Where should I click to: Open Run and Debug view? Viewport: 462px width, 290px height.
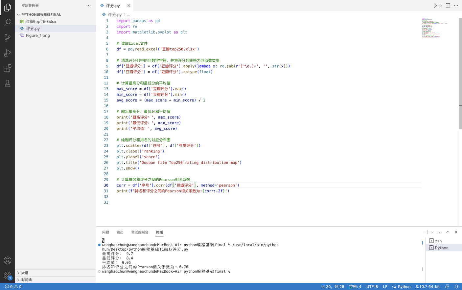pos(7,53)
